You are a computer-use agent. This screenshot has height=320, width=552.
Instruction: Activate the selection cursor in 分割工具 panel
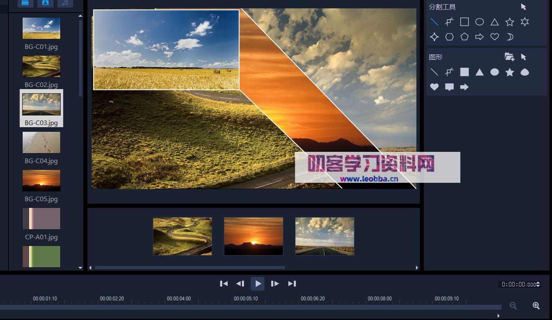click(524, 7)
